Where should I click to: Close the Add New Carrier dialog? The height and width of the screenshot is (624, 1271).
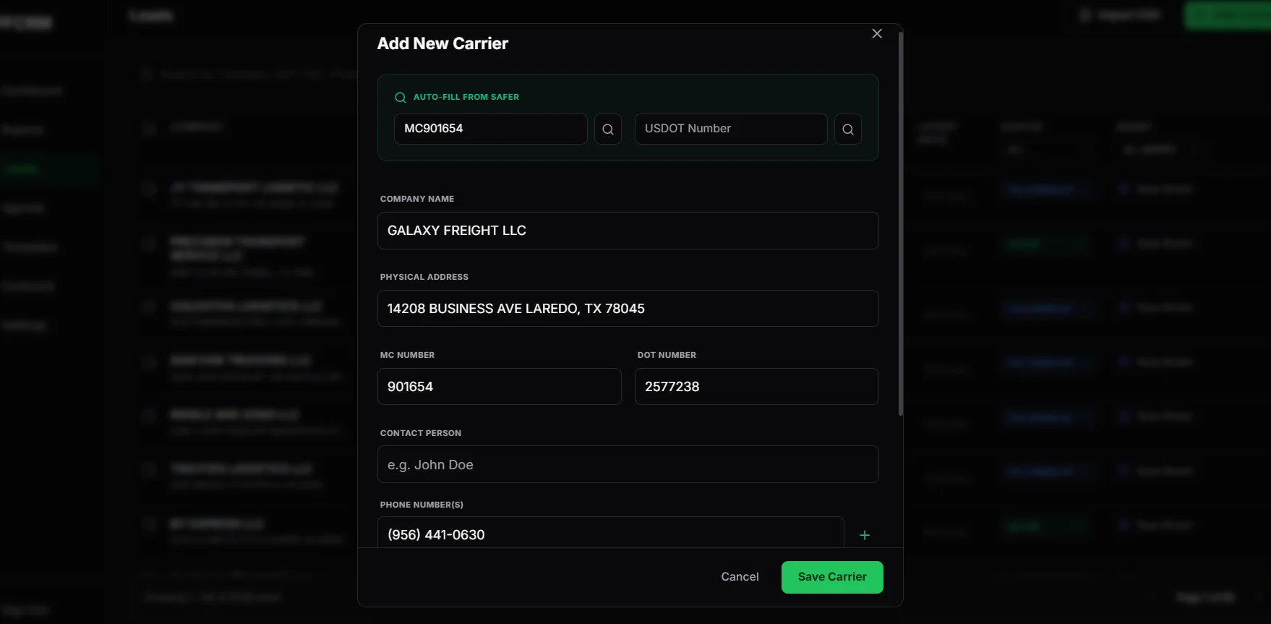pos(877,34)
